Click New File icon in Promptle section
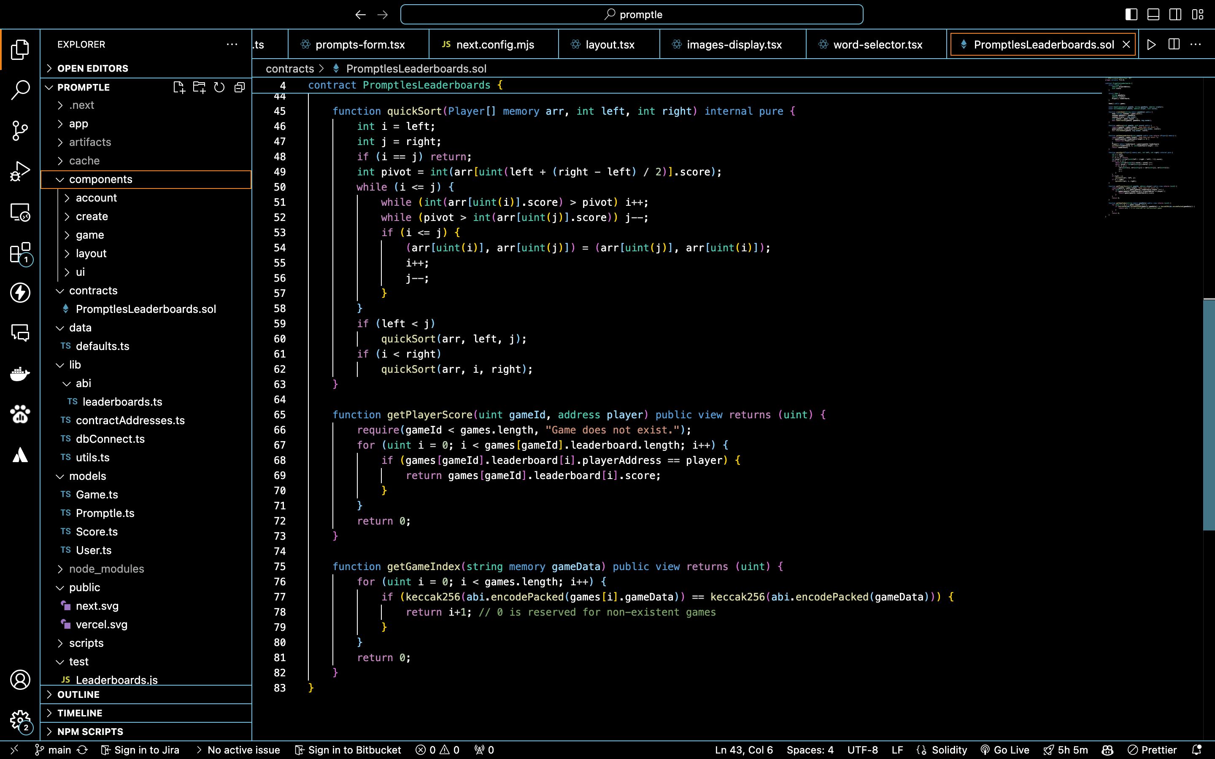 click(179, 87)
